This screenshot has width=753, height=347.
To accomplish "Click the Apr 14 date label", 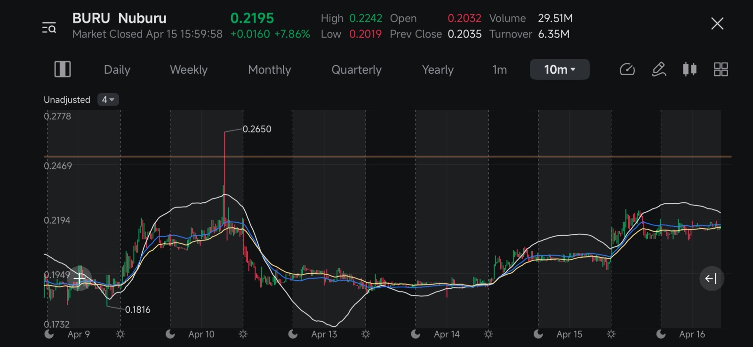I will (447, 334).
